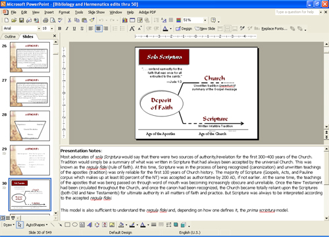Click the Format Painter icon
Viewport: 329px width, 237px height.
92,20
